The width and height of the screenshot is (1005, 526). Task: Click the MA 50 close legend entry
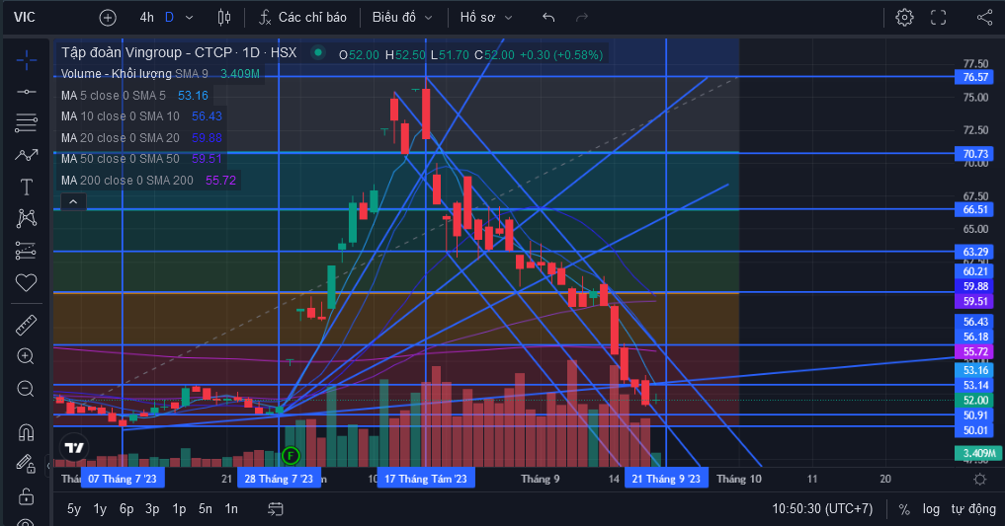coord(141,159)
